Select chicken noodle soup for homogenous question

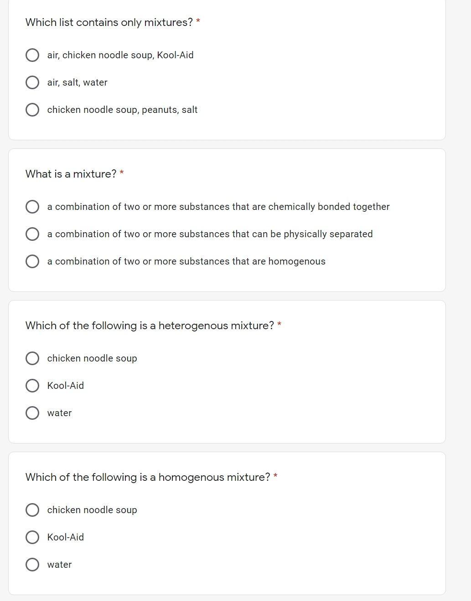pyautogui.click(x=32, y=510)
